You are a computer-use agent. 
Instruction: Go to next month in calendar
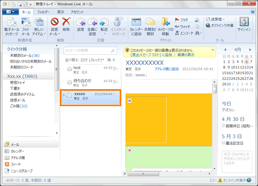pyautogui.click(x=250, y=50)
